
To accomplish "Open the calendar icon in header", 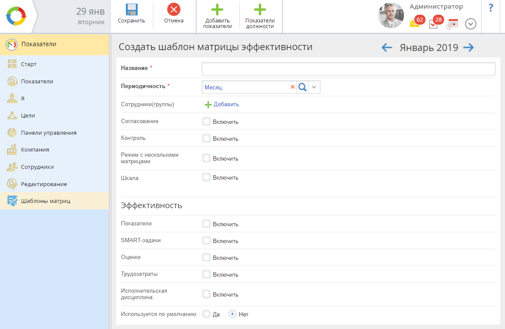I will point(452,24).
